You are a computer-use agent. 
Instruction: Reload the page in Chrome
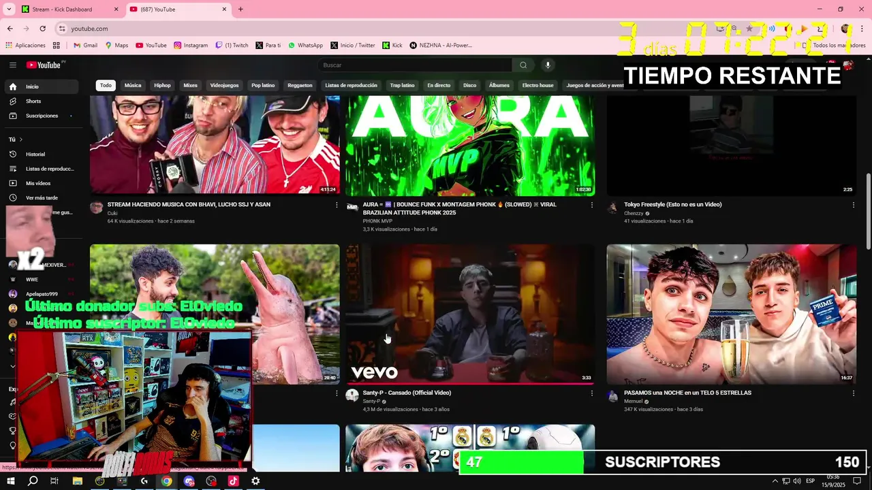[42, 29]
